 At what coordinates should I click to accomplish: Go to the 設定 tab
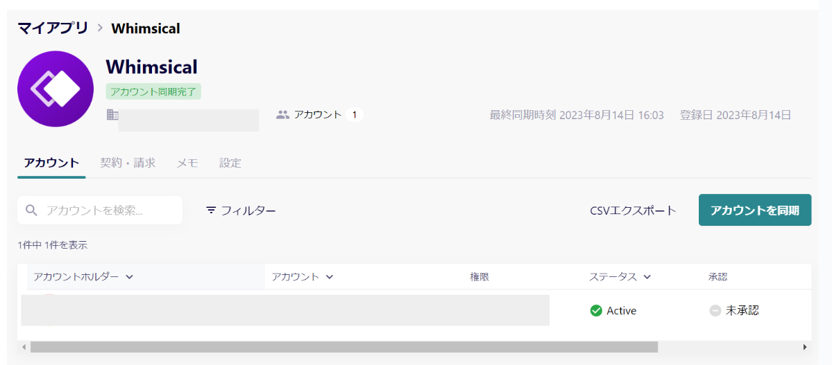pos(230,163)
